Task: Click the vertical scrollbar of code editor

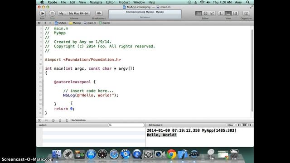Action: click(252, 70)
